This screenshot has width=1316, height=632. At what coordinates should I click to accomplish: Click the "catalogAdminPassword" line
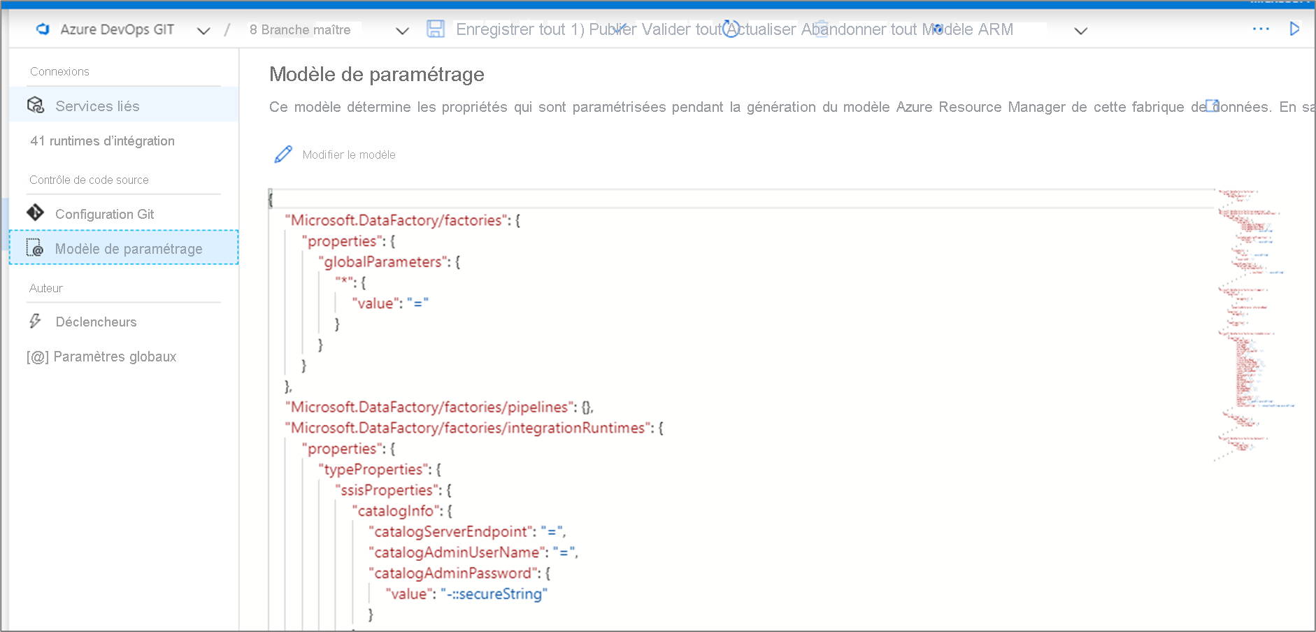[x=459, y=573]
